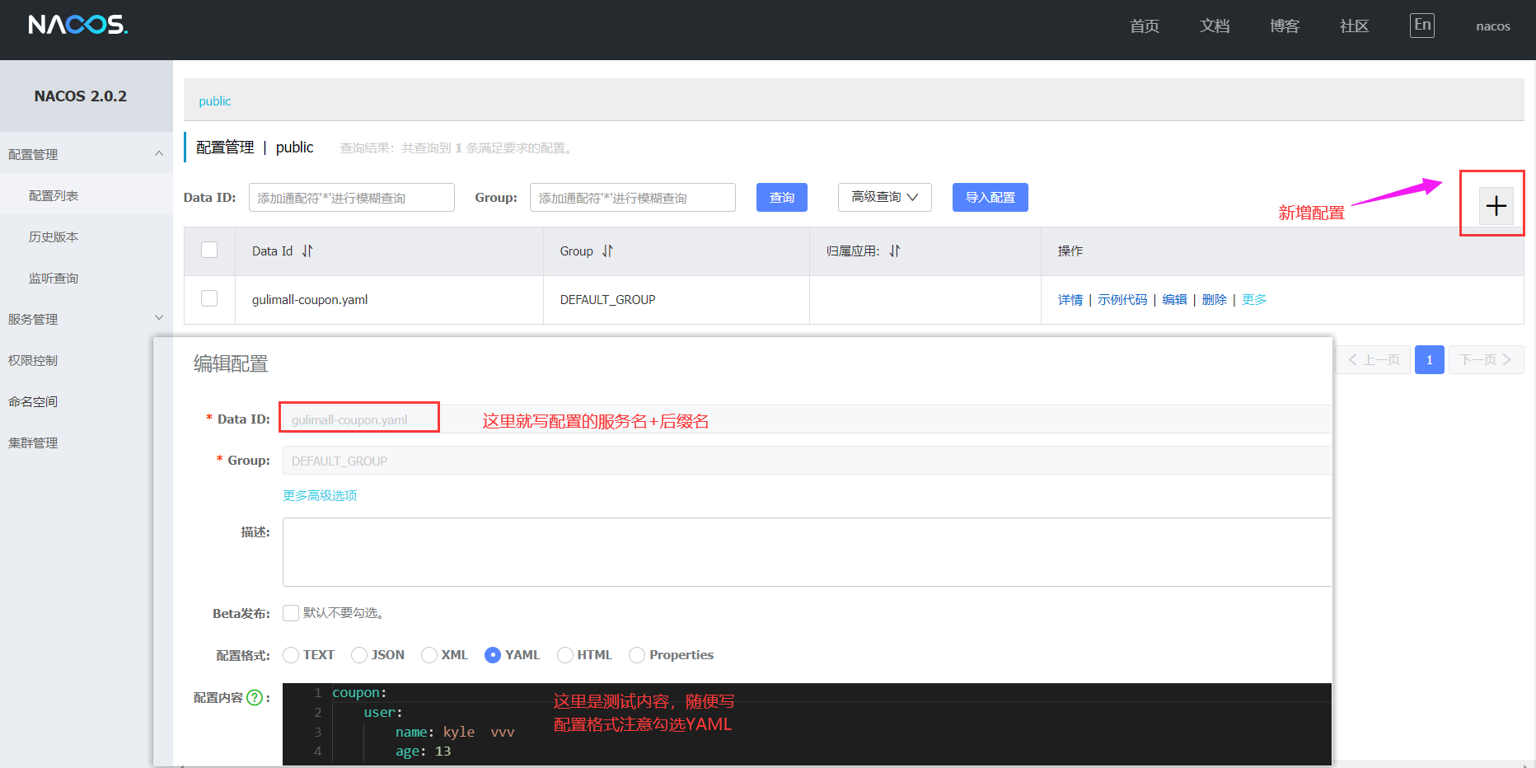
Task: Go to 命名空间 in the sidebar
Action: (33, 402)
